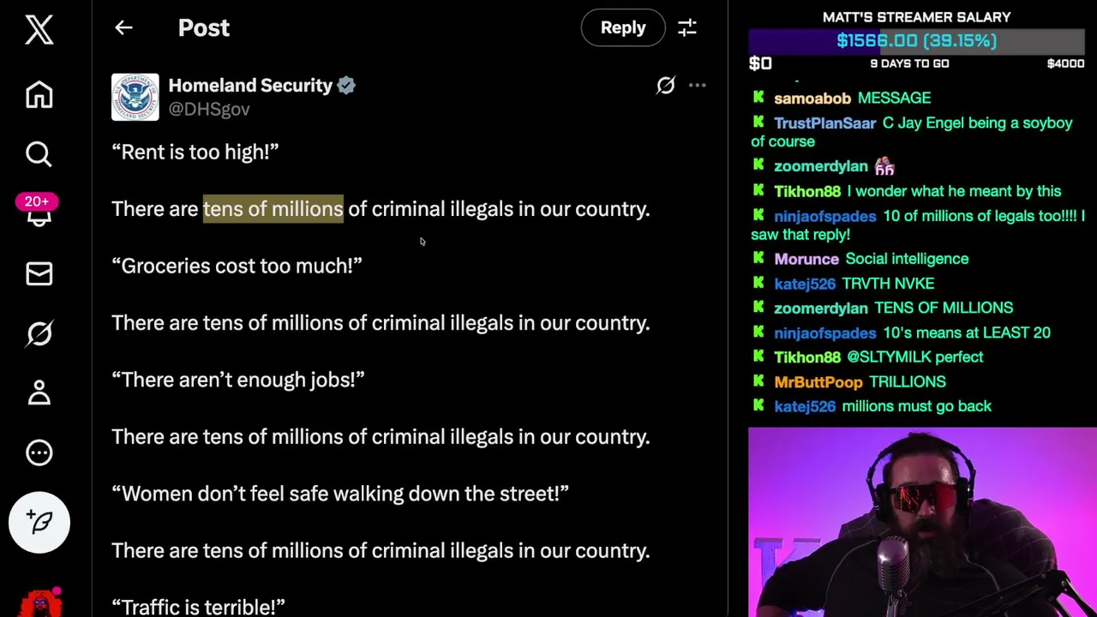The height and width of the screenshot is (617, 1097).
Task: Click ninjaofspades username in chat
Action: coord(824,217)
